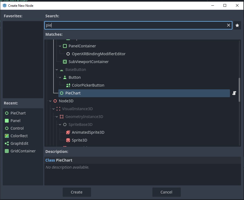Click the AnimatedSprite3D node icon

[x=68, y=132]
